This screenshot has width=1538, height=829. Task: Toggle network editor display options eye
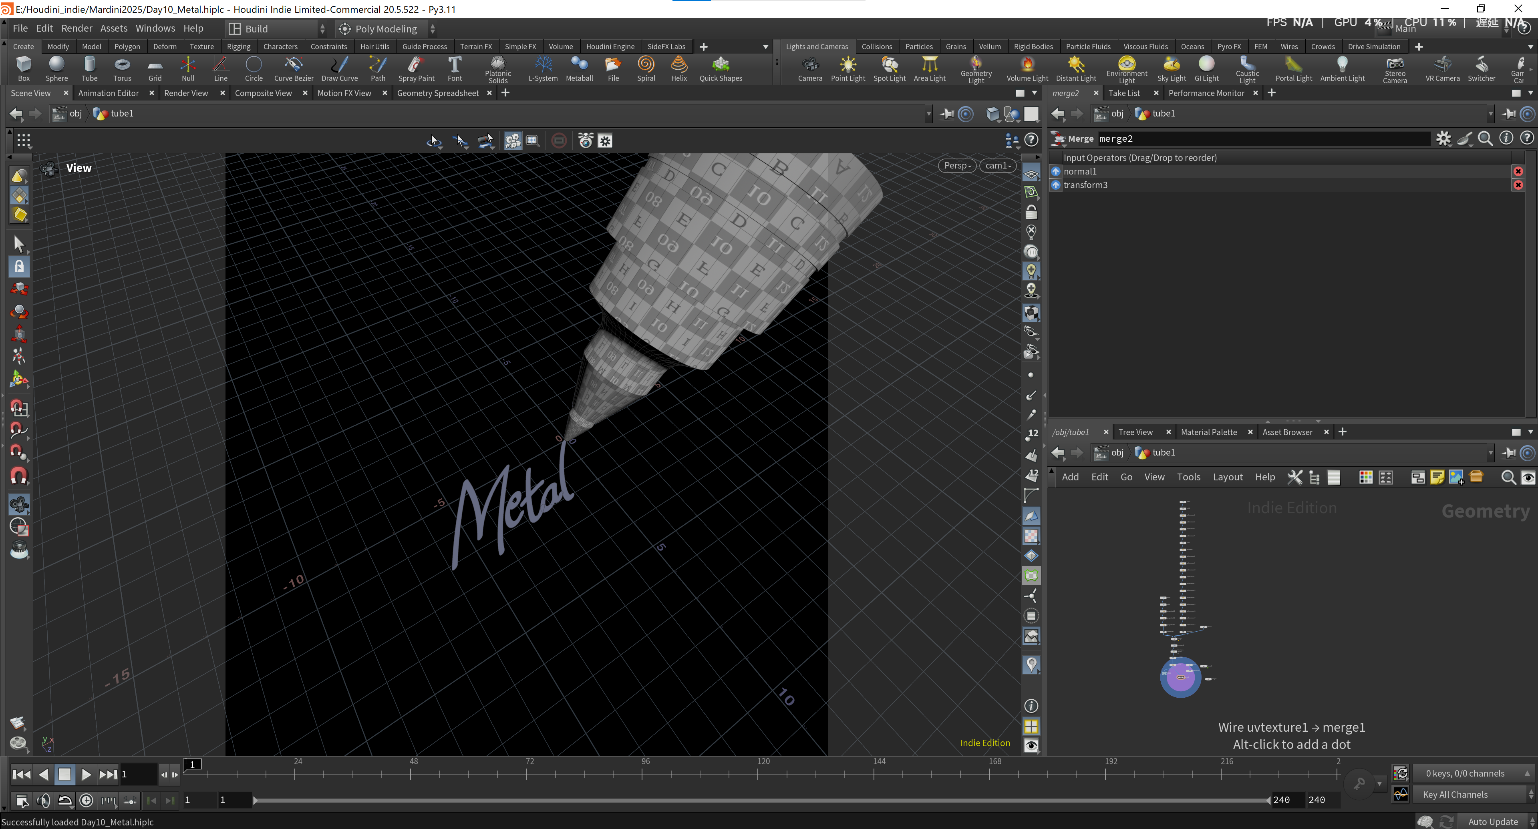pyautogui.click(x=1528, y=477)
